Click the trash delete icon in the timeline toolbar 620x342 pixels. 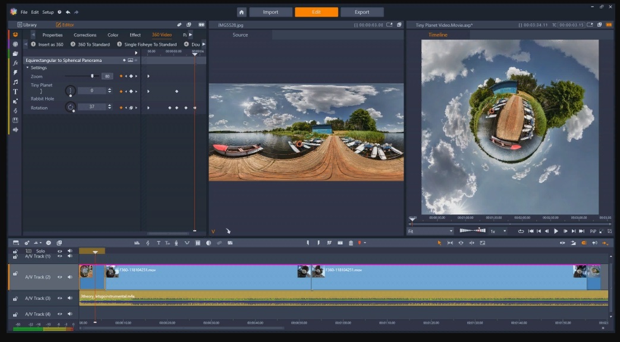(x=351, y=243)
